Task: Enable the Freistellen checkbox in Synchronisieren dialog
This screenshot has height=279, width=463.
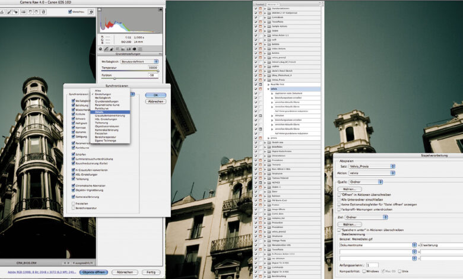Action: point(73,204)
